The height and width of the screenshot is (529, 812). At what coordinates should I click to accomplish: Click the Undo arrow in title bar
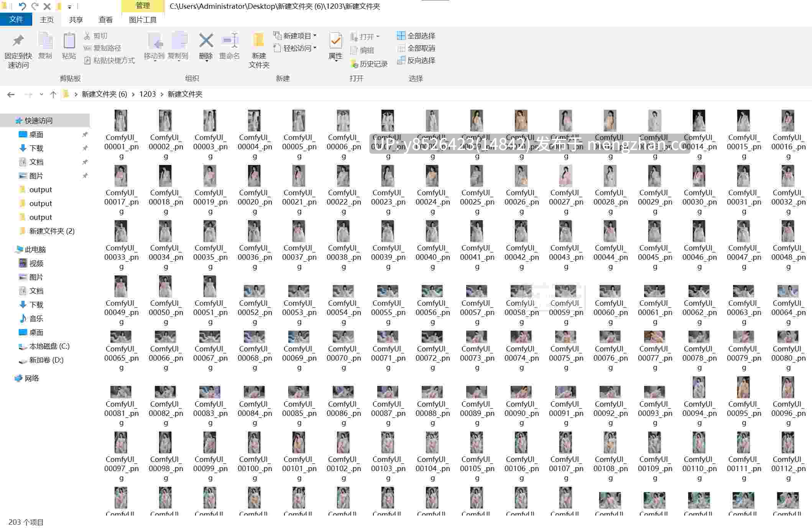22,6
